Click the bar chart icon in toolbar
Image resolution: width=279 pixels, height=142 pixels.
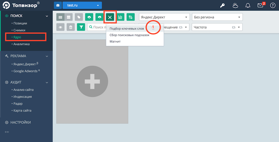(x=120, y=17)
